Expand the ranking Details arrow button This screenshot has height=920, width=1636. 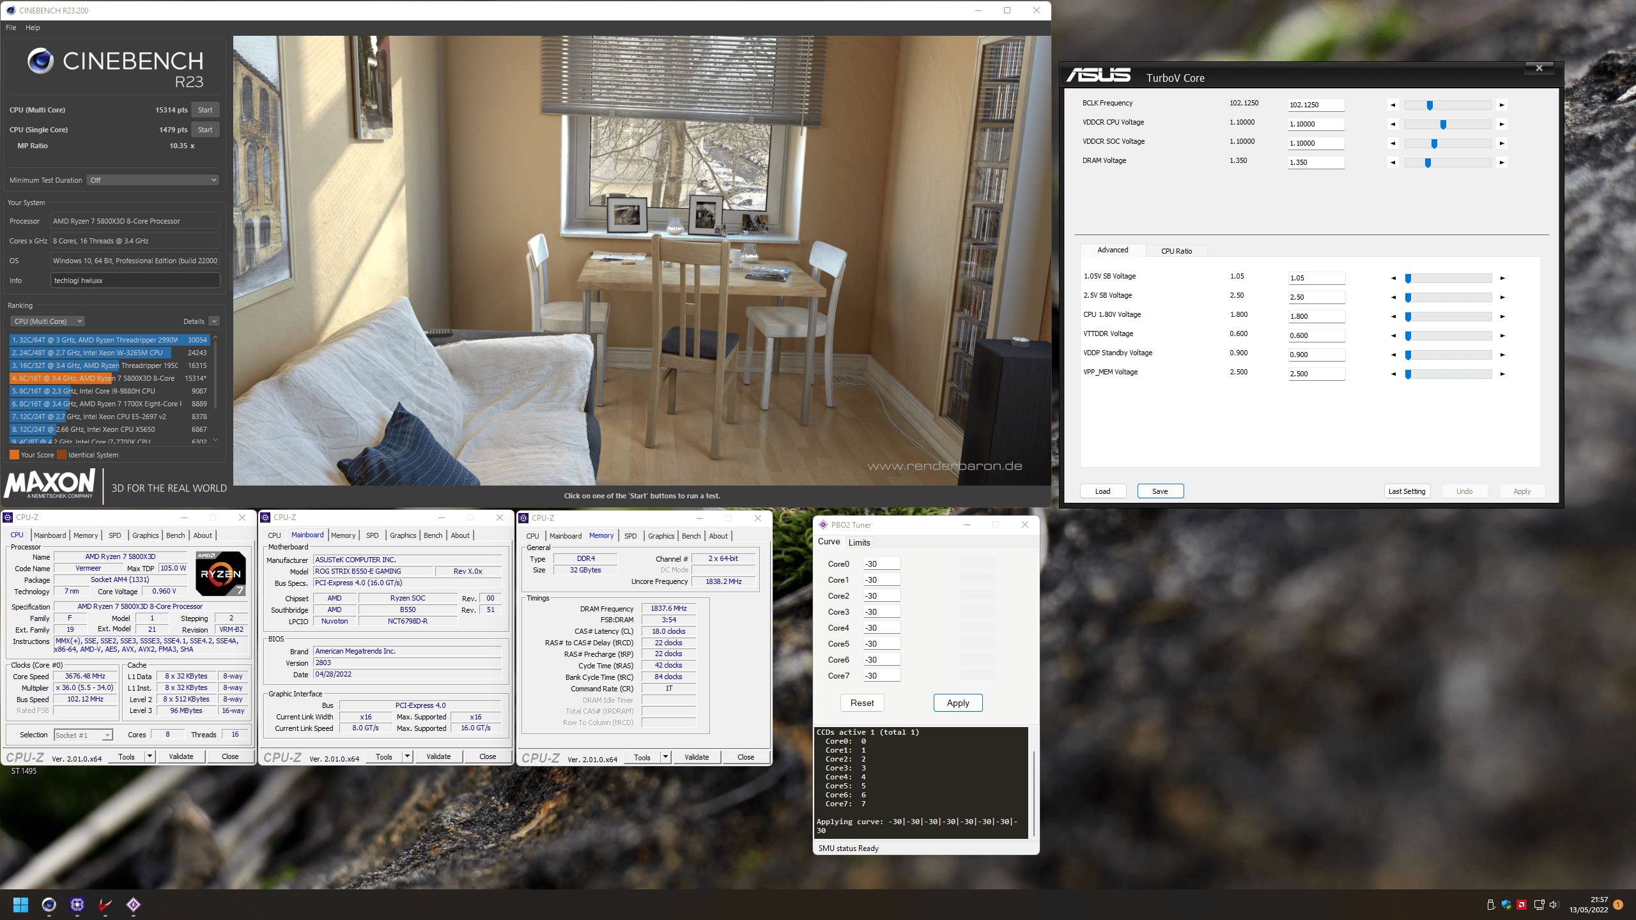click(214, 321)
